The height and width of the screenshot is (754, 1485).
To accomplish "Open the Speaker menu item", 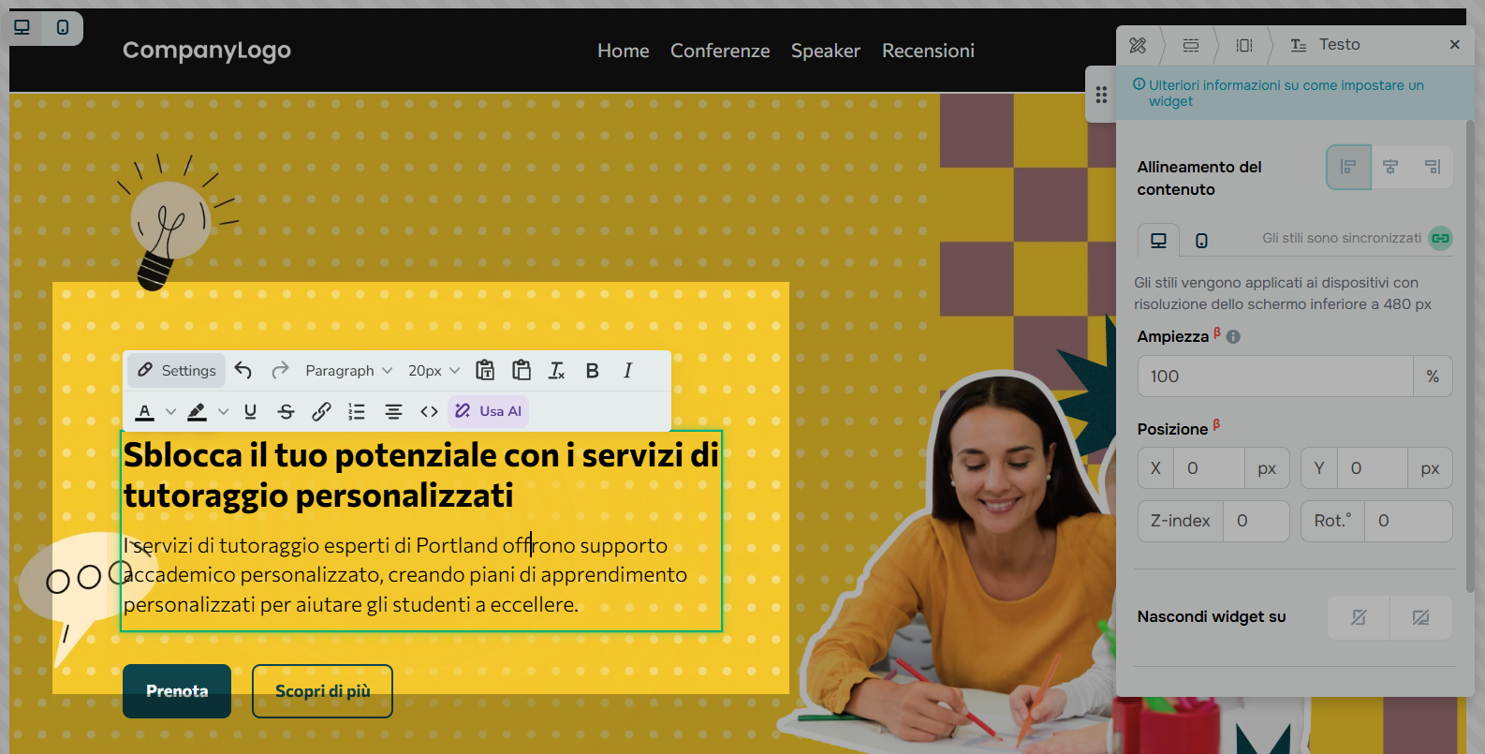I will click(826, 51).
